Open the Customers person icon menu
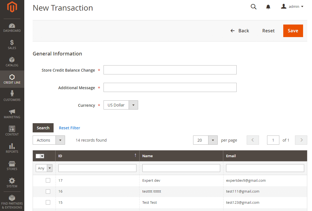The height and width of the screenshot is (211, 312). coord(12,94)
